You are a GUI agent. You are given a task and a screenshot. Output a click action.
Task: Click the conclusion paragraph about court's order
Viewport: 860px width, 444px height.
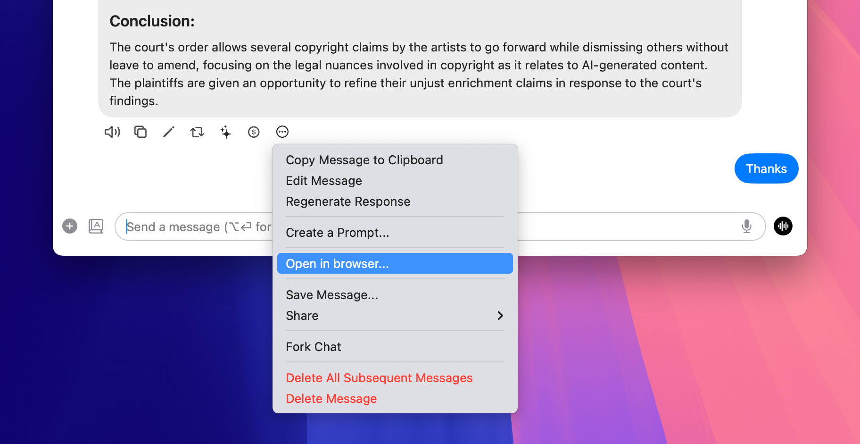pos(419,74)
